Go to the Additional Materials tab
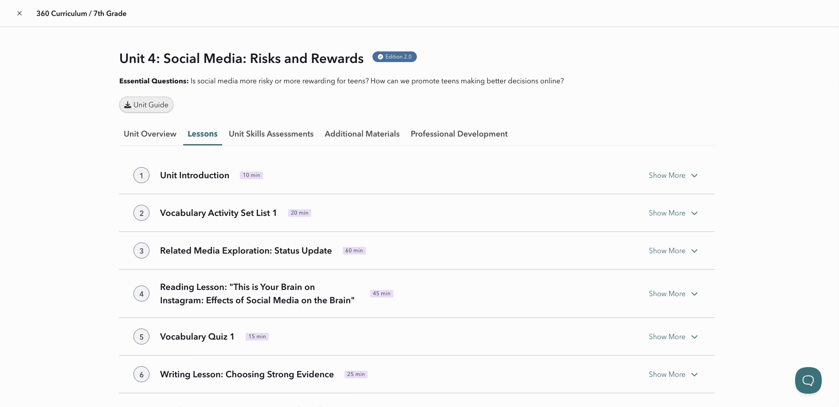Image resolution: width=839 pixels, height=407 pixels. [x=362, y=134]
